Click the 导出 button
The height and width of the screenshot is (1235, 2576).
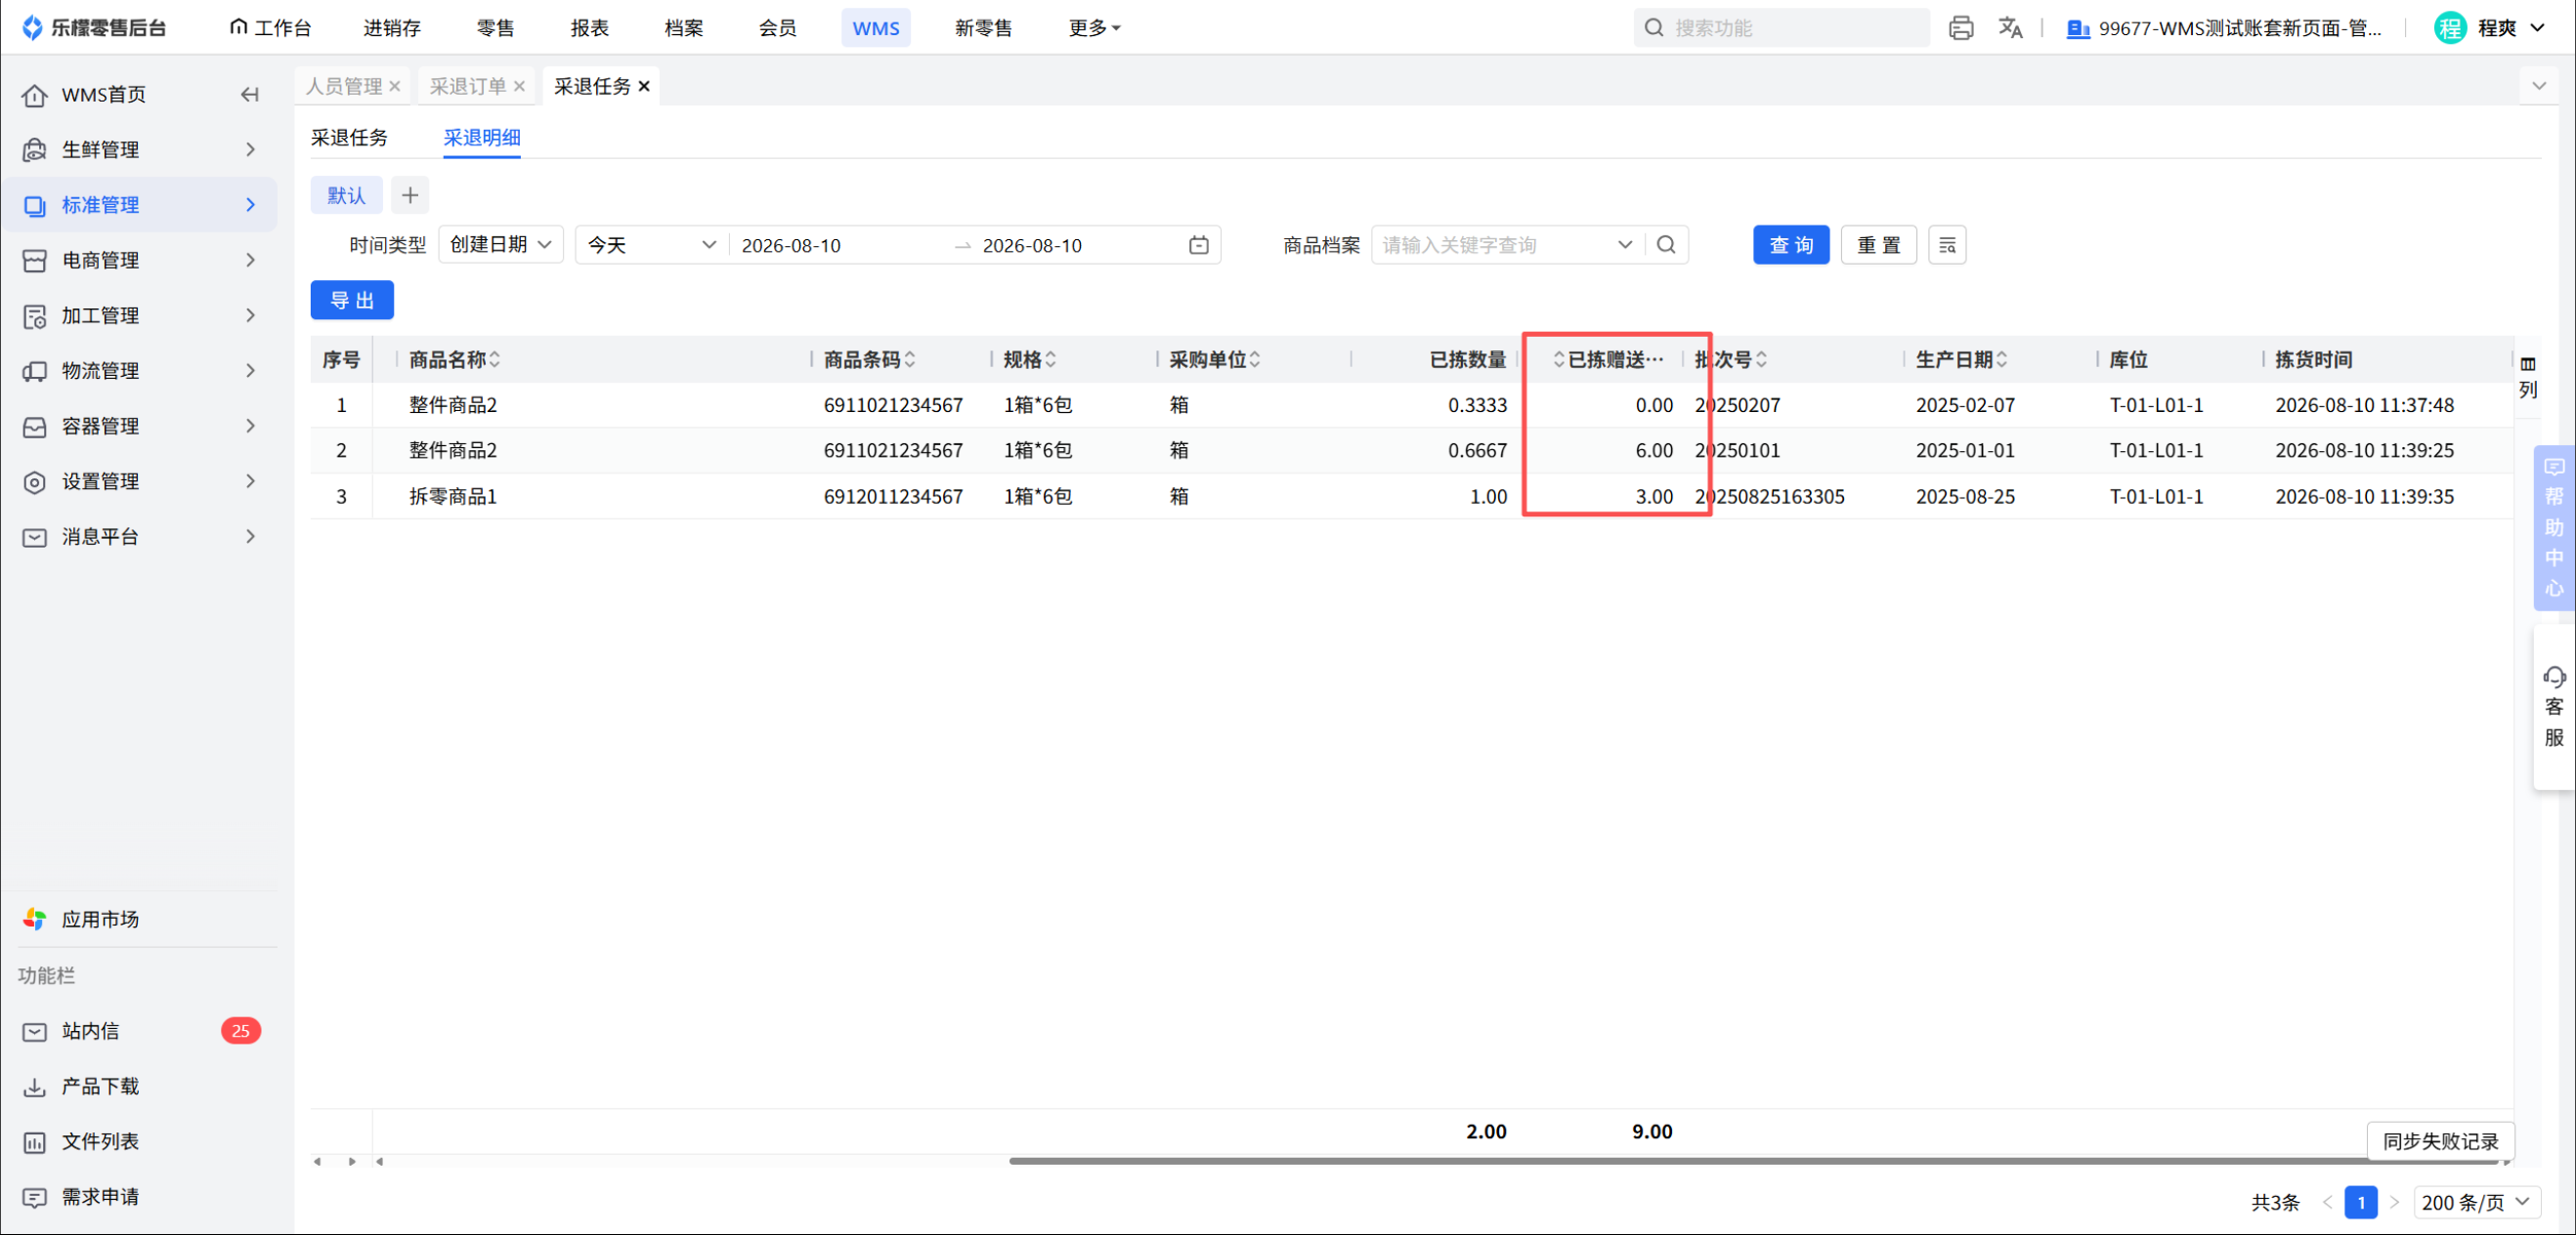pyautogui.click(x=352, y=301)
